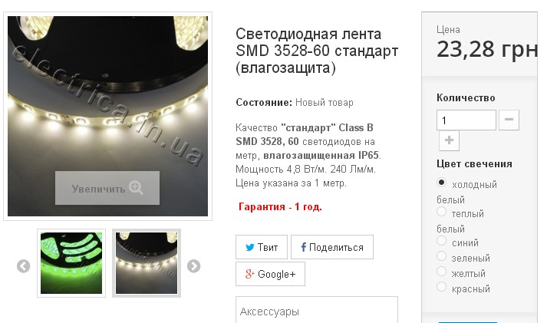Share on Google+ button

(270, 274)
